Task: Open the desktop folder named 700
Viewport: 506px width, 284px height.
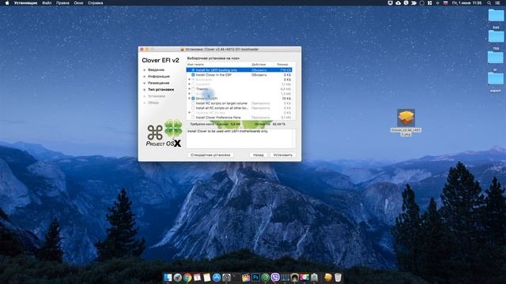Action: 496,36
